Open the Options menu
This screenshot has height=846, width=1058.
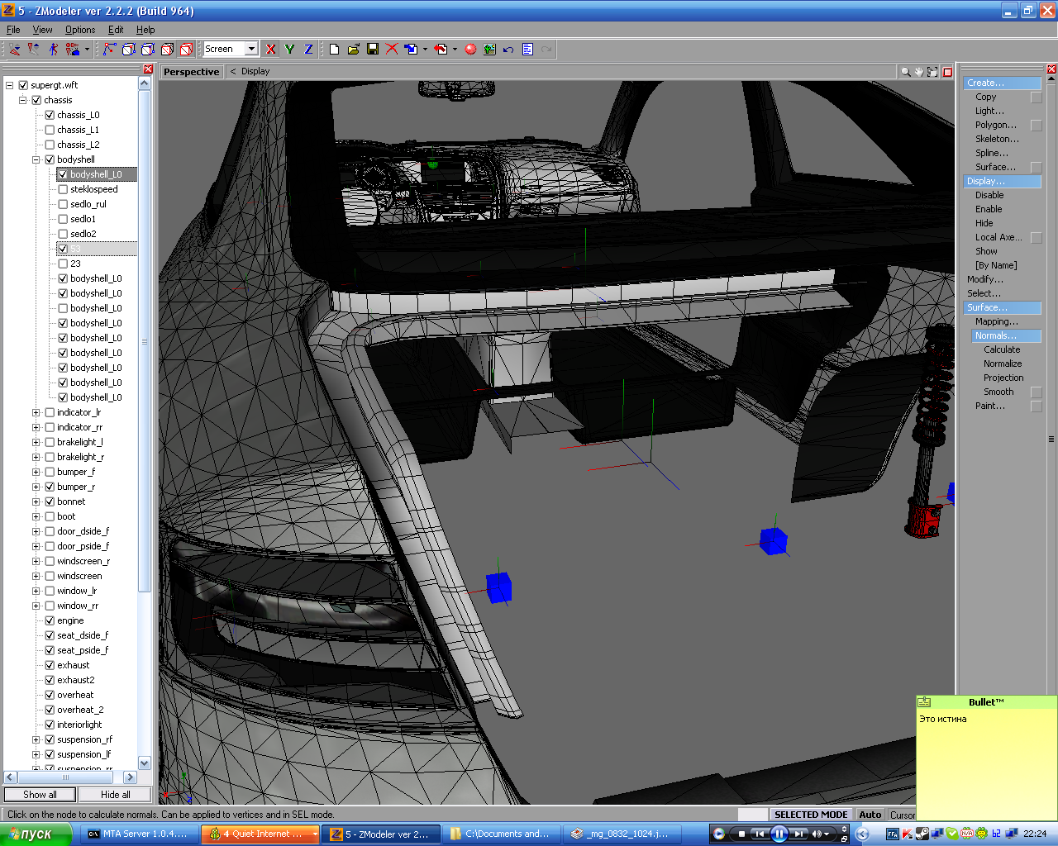pos(80,30)
